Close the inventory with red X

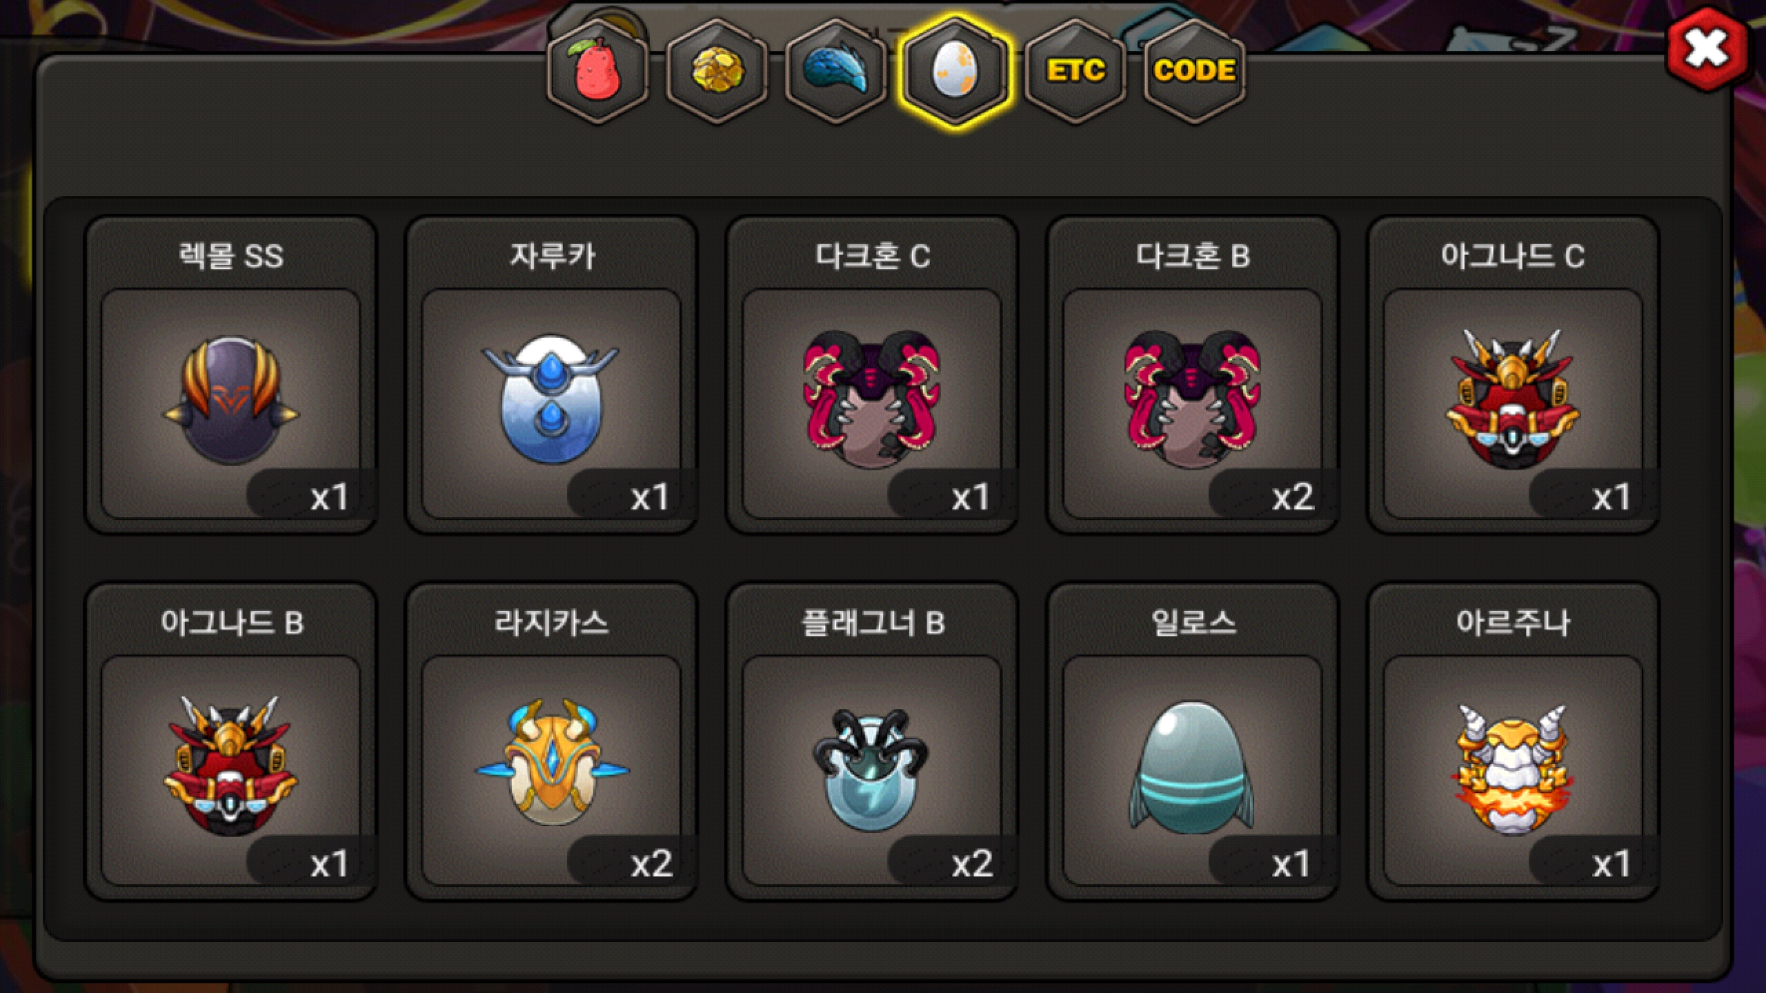click(x=1707, y=48)
